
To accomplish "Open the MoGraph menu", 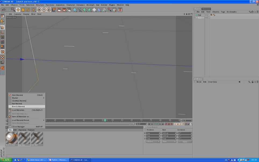I will [90, 5].
